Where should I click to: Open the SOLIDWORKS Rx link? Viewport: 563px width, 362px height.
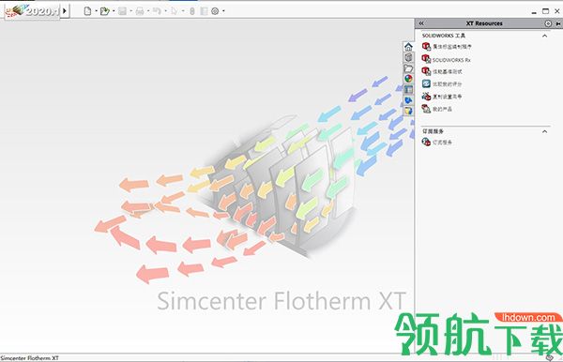click(451, 60)
